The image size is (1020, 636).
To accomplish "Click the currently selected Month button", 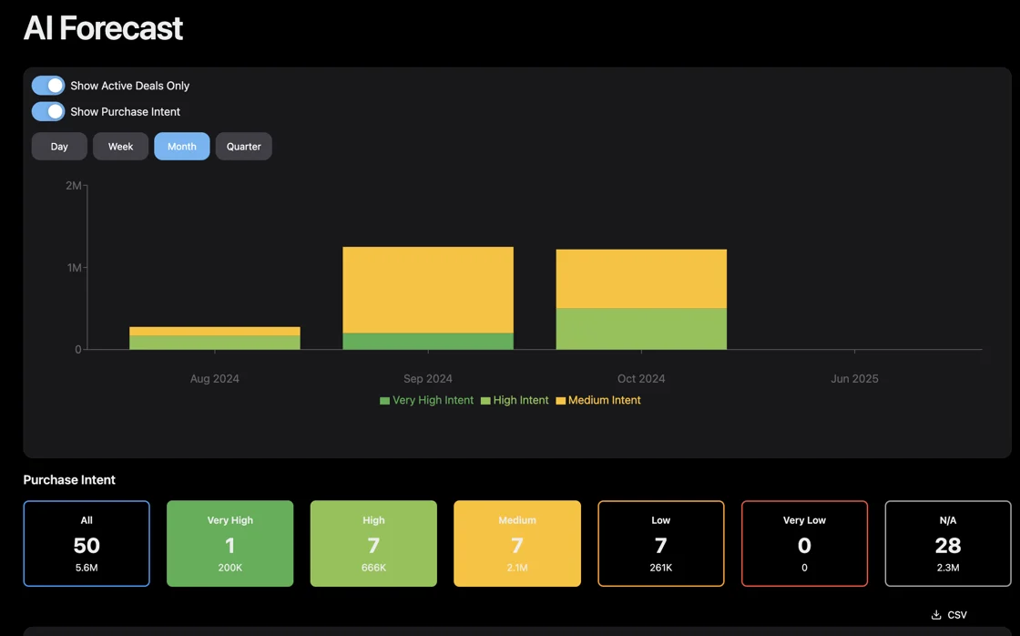I will 181,146.
